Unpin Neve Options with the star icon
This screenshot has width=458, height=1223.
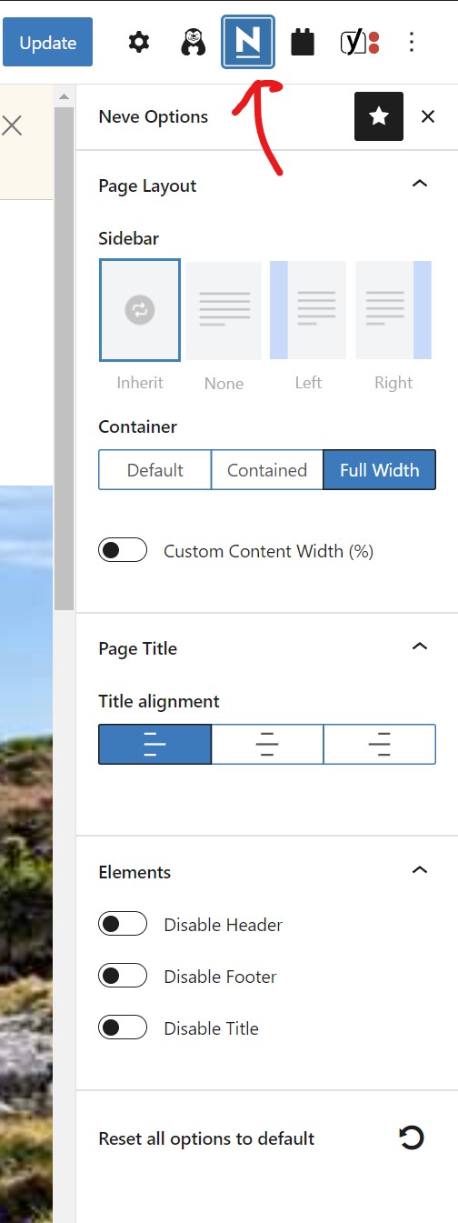pos(379,116)
